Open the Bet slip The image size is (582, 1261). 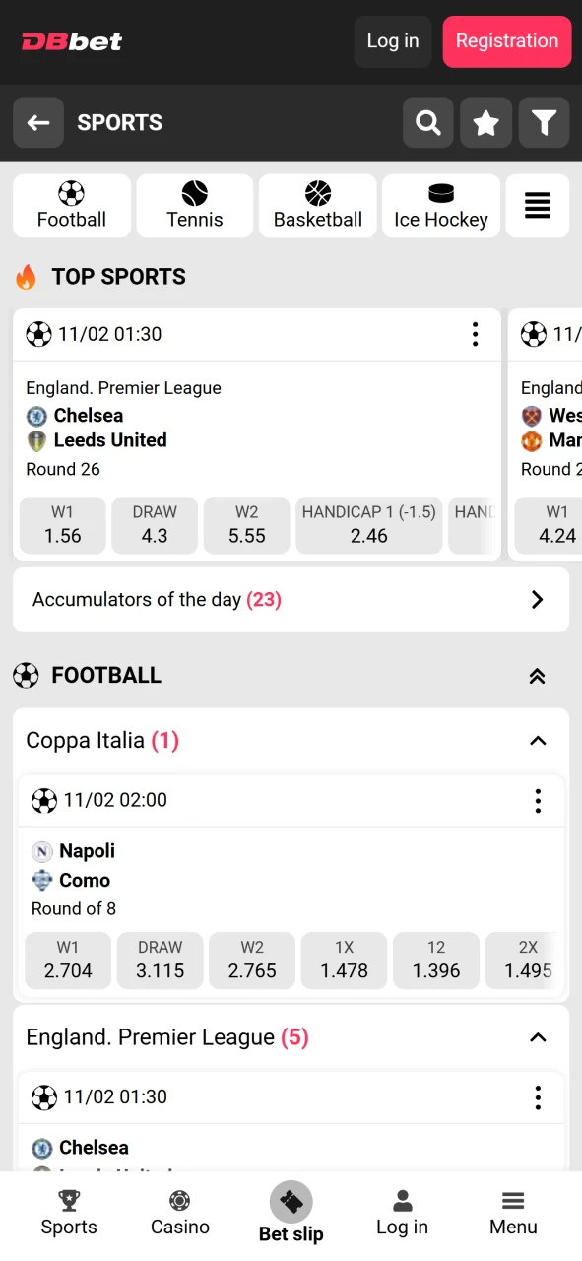point(291,1212)
